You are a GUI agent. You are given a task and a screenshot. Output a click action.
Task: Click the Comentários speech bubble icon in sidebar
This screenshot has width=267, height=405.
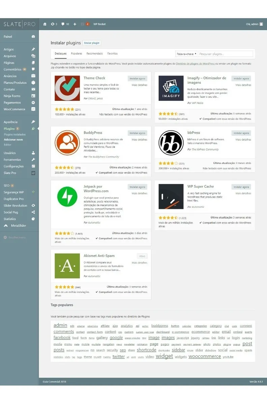click(x=33, y=69)
